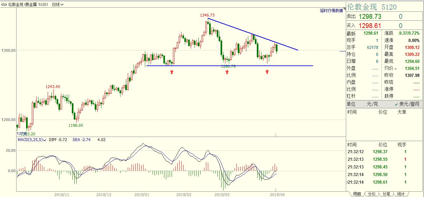The width and height of the screenshot is (424, 197).
Task: Click the 延时行情数据 link
Action: [331, 10]
